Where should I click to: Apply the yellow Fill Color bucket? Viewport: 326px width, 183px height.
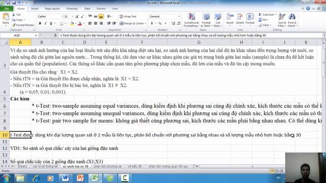pyautogui.click(x=72, y=23)
